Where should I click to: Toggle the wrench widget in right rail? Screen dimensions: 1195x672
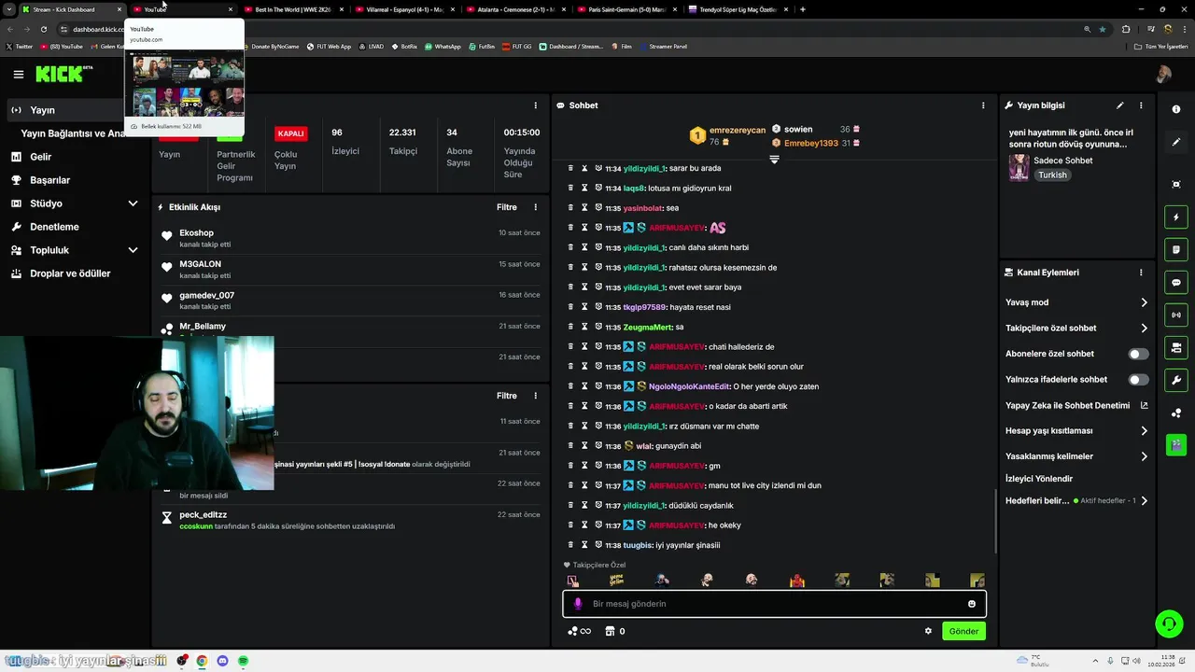[x=1176, y=380]
